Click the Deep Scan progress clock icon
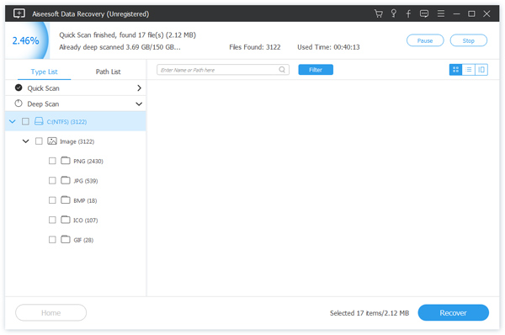The height and width of the screenshot is (335, 505). [19, 104]
